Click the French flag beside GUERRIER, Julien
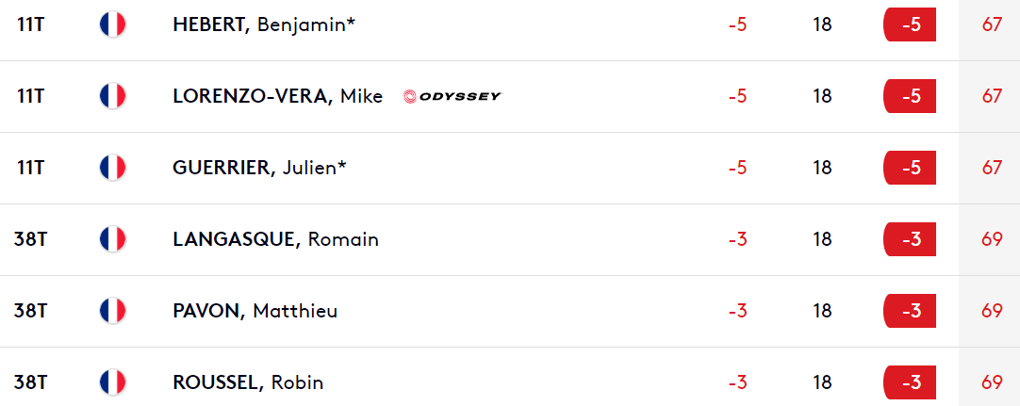 (112, 168)
